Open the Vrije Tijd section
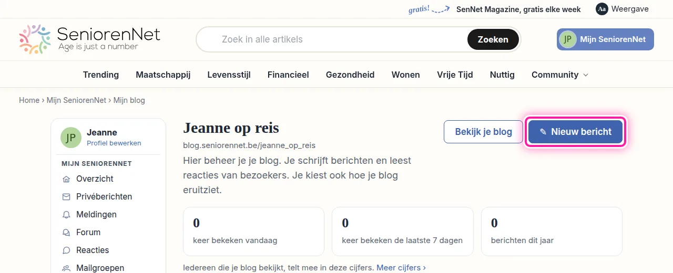Viewport: 673px width, 273px height. [x=455, y=75]
